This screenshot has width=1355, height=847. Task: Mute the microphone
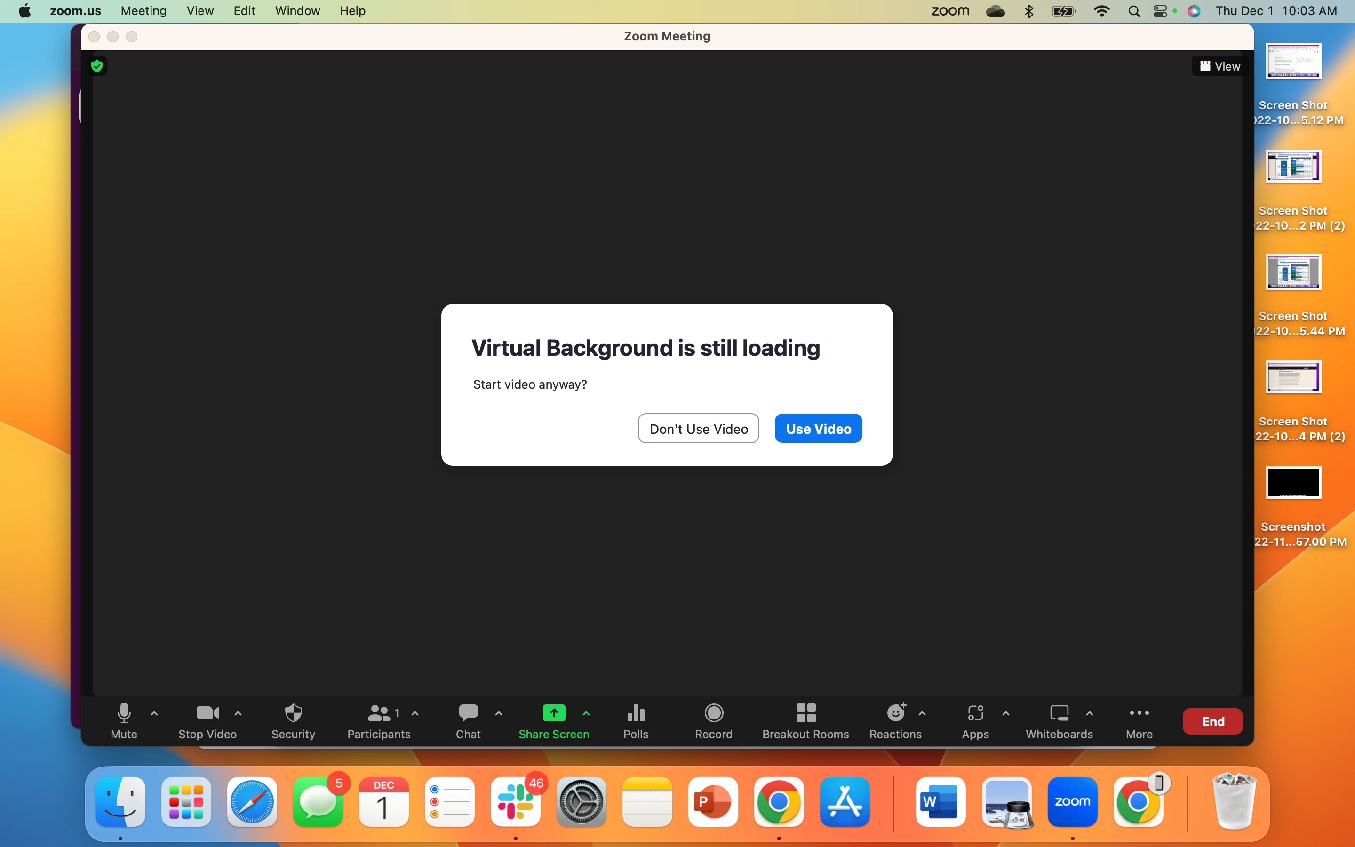coord(124,713)
